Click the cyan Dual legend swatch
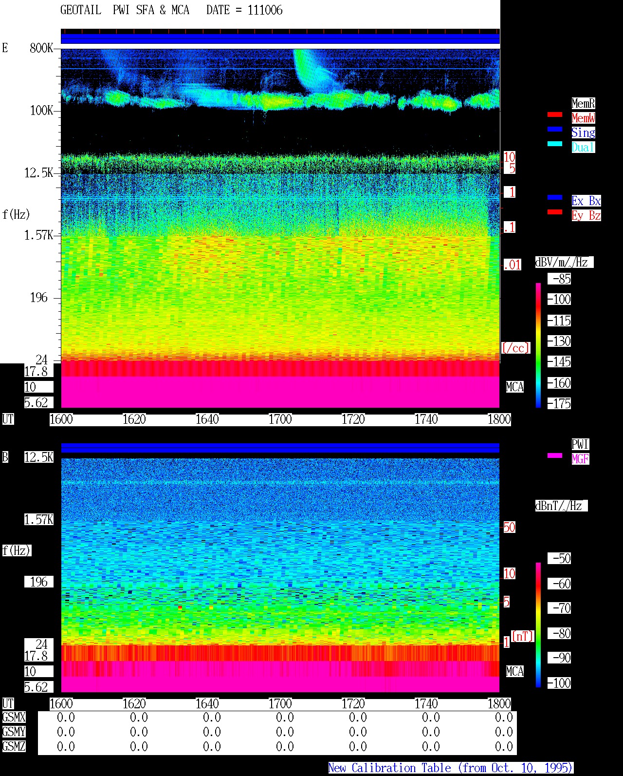Viewport: 623px width, 776px height. coord(555,144)
